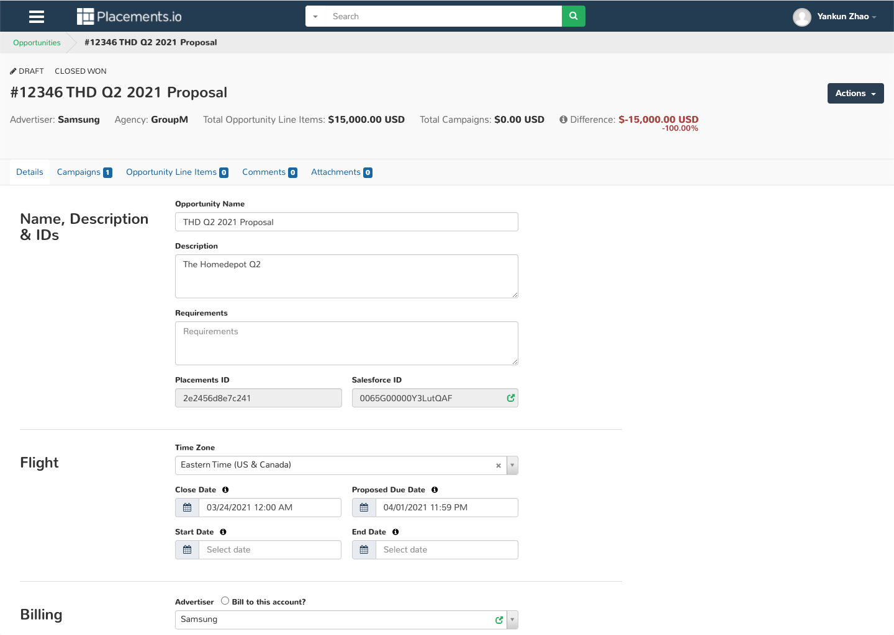The width and height of the screenshot is (894, 635).
Task: Open the hamburger navigation menu
Action: pyautogui.click(x=37, y=17)
